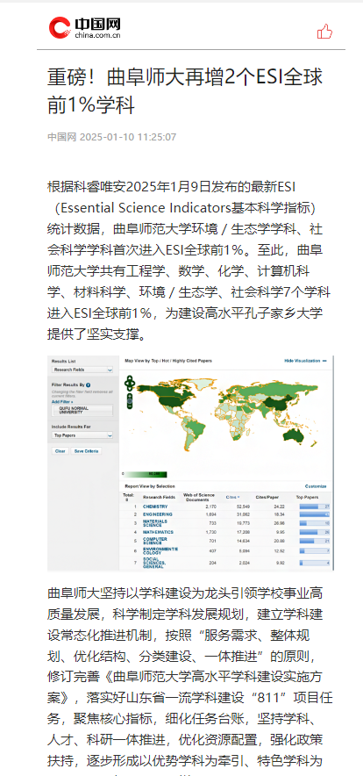
Task: Click the paragraph starting '曲阜师大坚持以学科建设为龙头'
Action: [190, 679]
